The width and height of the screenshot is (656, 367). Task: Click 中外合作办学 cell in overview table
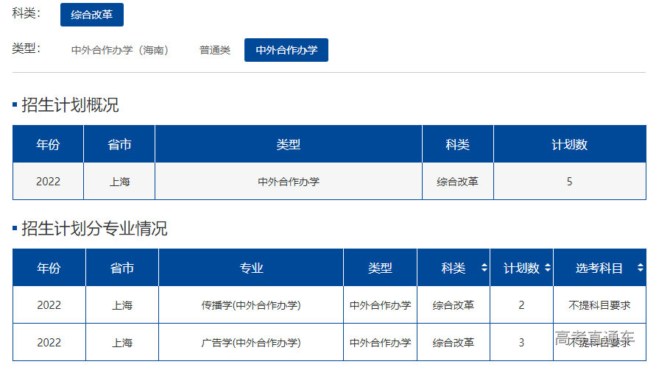(x=289, y=182)
